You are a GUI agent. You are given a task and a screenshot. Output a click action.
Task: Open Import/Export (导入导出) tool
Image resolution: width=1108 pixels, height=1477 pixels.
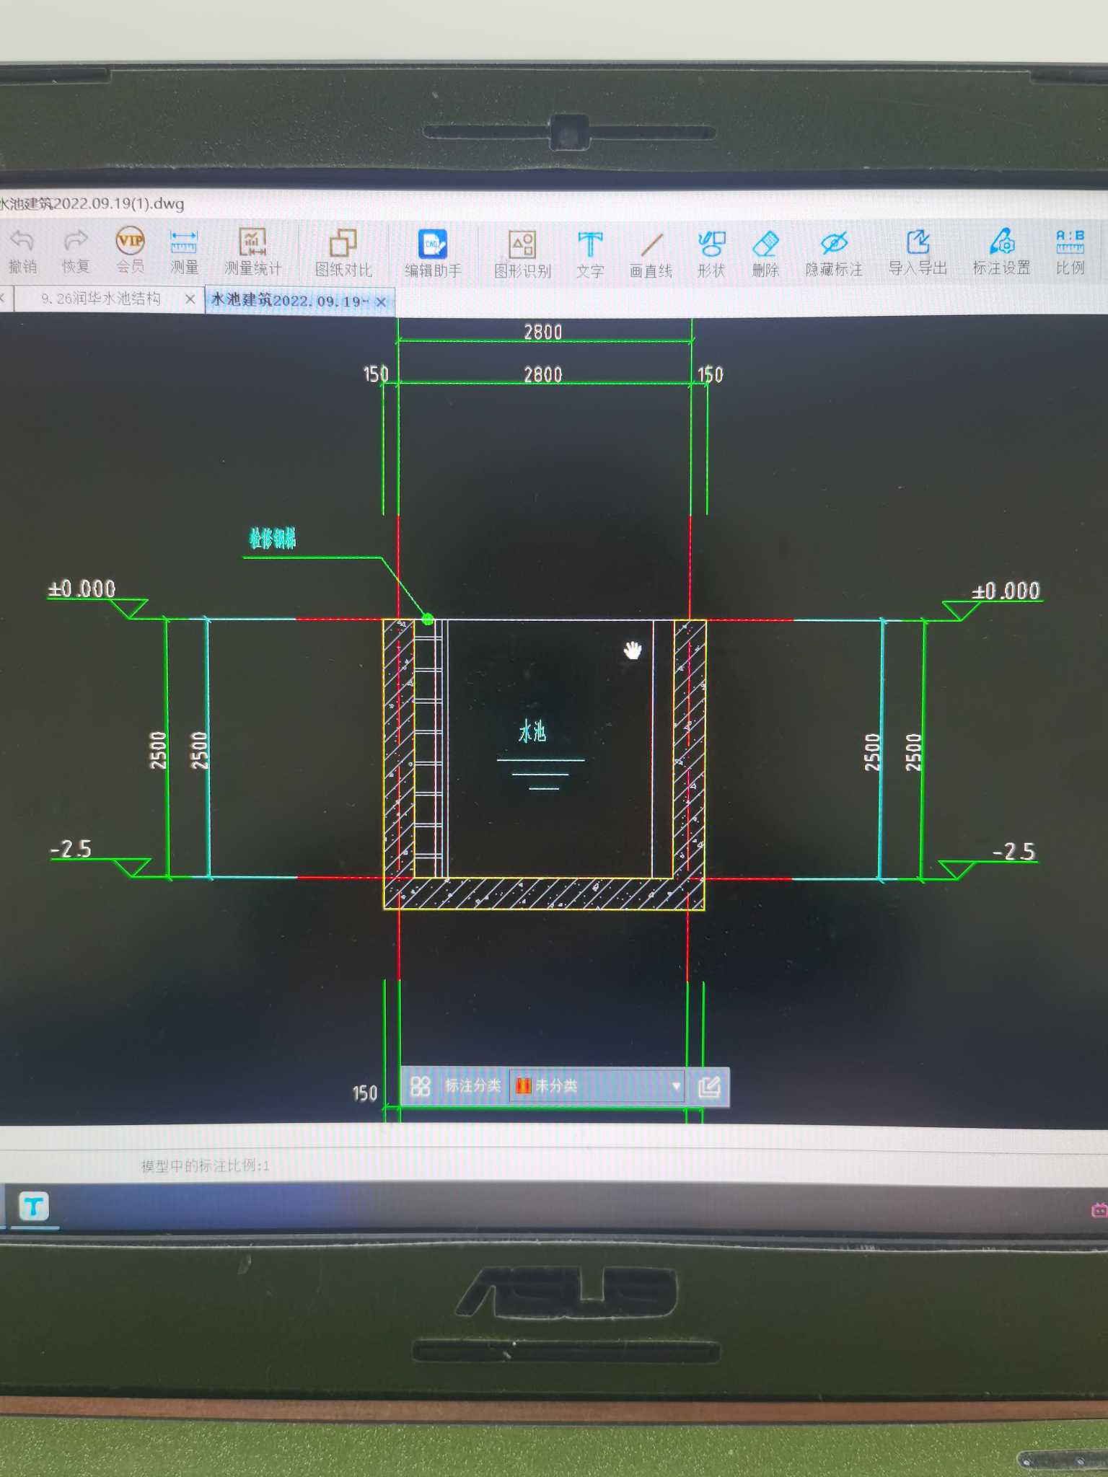pyautogui.click(x=918, y=252)
